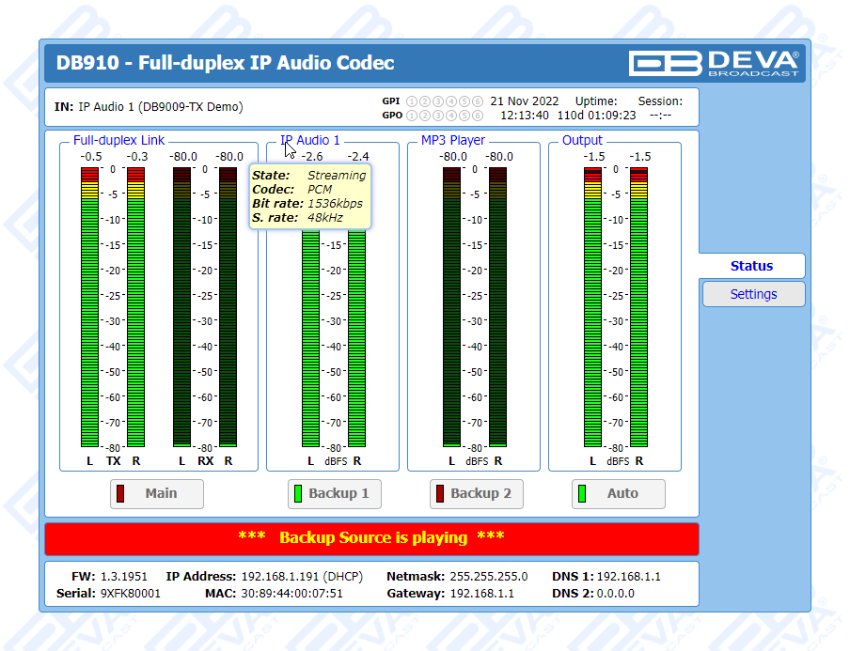Activate the Backup 2 source
The width and height of the screenshot is (850, 651).
(476, 494)
